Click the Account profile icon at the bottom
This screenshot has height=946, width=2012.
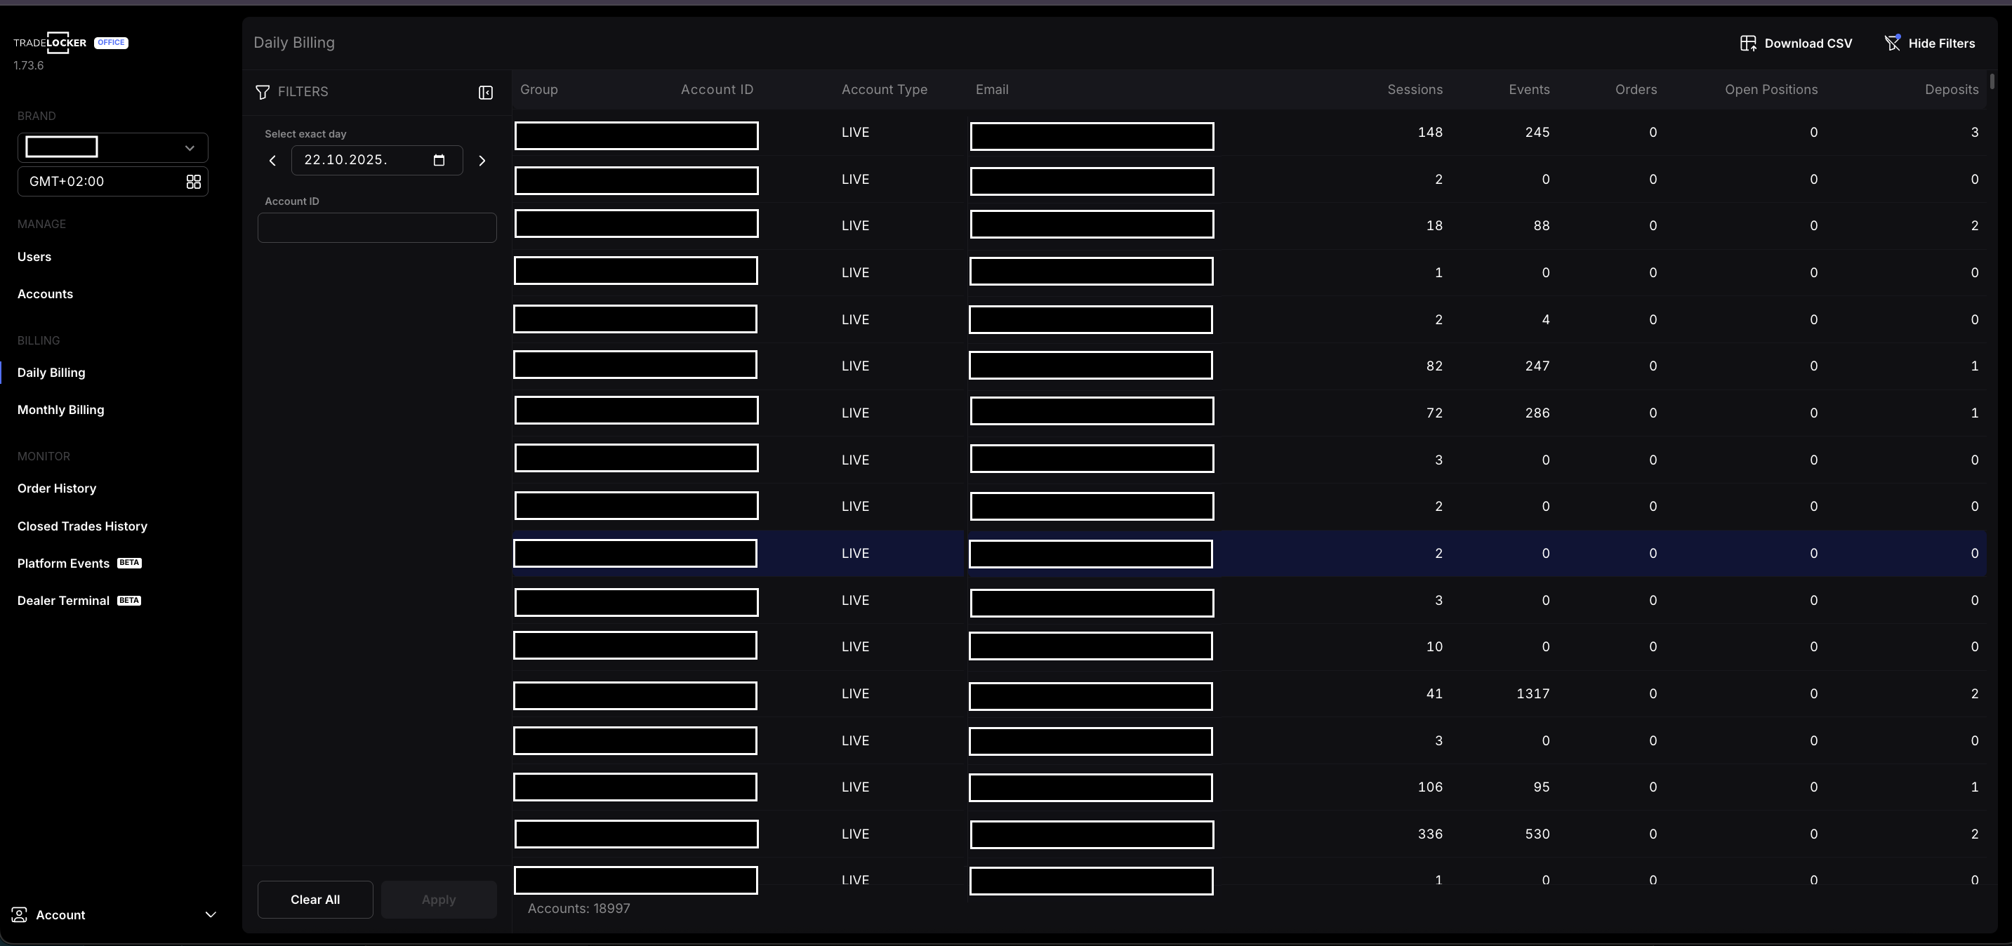[x=20, y=914]
